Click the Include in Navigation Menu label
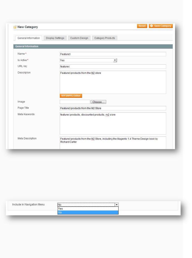 pos(28,205)
